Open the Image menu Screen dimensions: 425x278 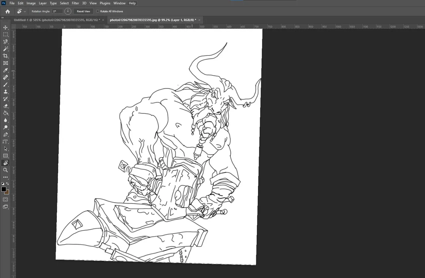point(31,3)
